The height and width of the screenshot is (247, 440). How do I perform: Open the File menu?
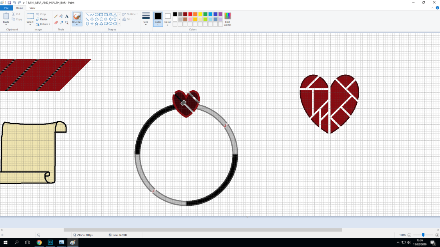tap(6, 8)
